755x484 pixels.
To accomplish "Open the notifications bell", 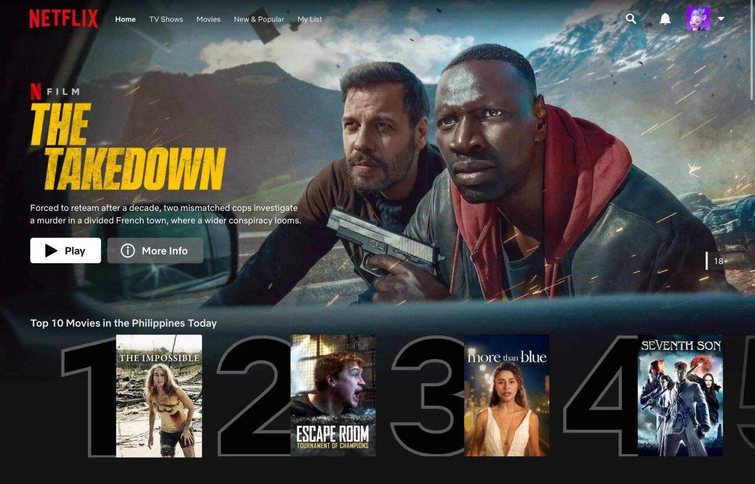I will pos(665,19).
